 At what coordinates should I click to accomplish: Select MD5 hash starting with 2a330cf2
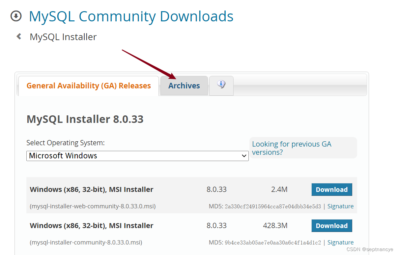coord(273,207)
